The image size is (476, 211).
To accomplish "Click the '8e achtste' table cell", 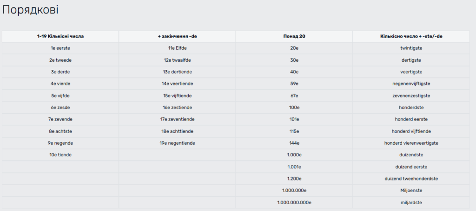I will click(x=60, y=131).
